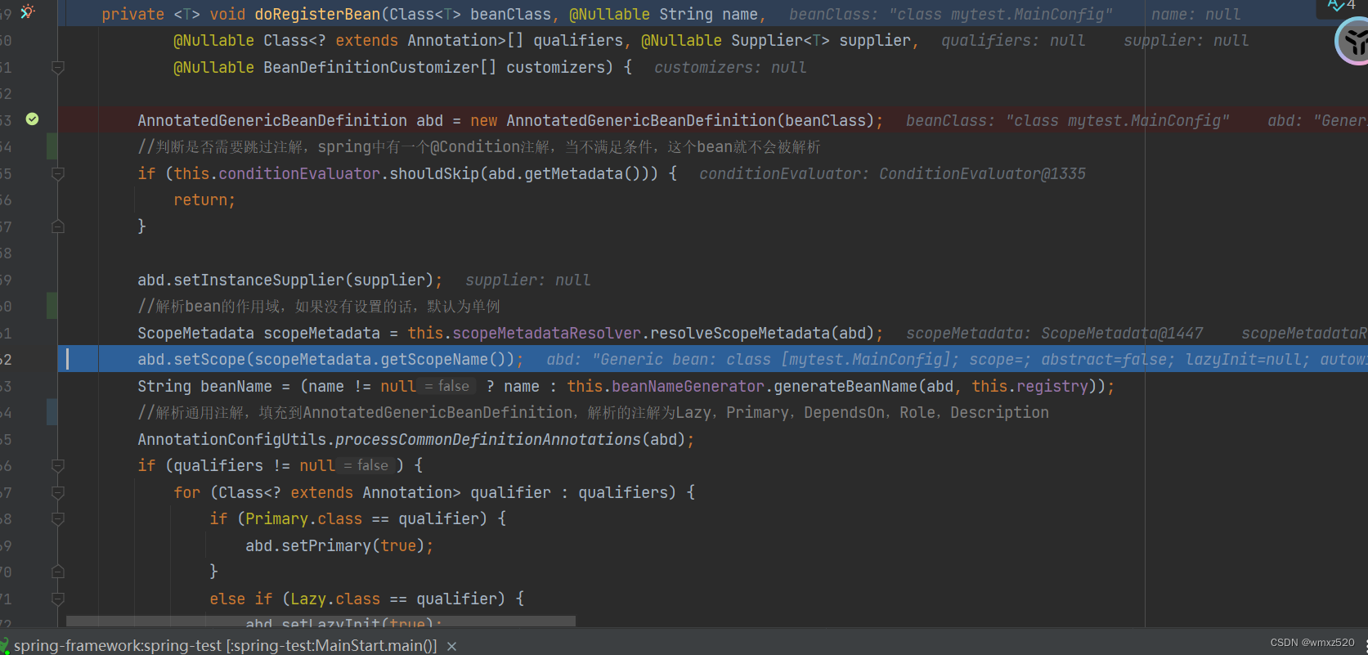Click the doRegisterBean method name
Image resolution: width=1368 pixels, height=655 pixels.
point(317,15)
